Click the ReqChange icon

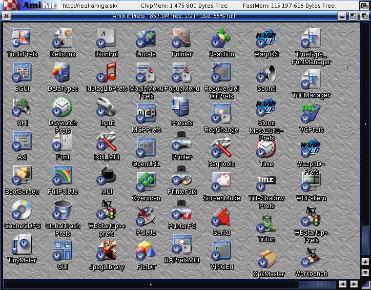coord(221,113)
